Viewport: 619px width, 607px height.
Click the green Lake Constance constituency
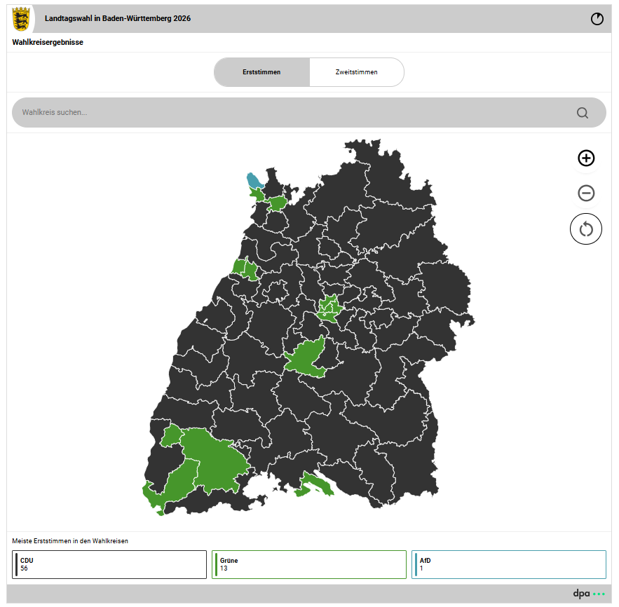(315, 485)
